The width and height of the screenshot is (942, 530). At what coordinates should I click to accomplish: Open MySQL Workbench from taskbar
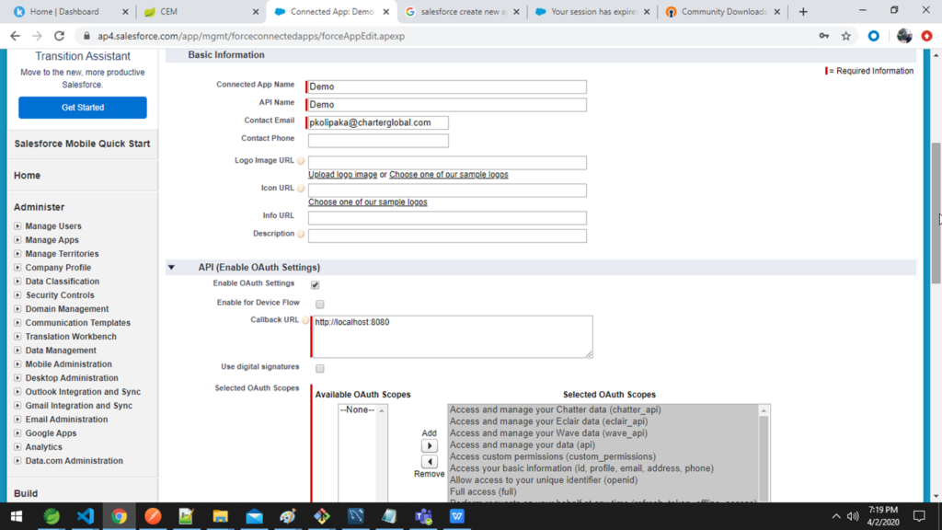[x=356, y=516]
